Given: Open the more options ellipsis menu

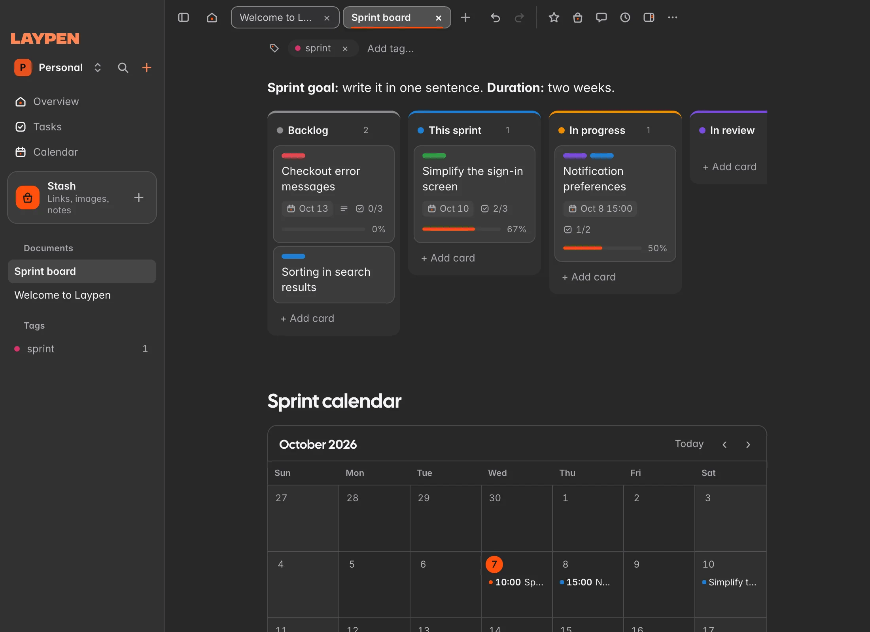Looking at the screenshot, I should tap(673, 17).
